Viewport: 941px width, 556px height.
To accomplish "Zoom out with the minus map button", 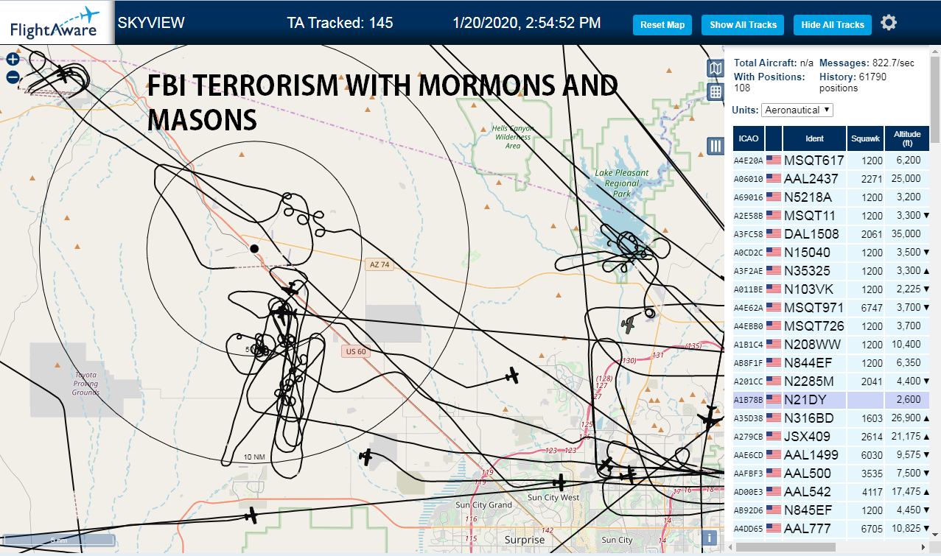I will (13, 77).
